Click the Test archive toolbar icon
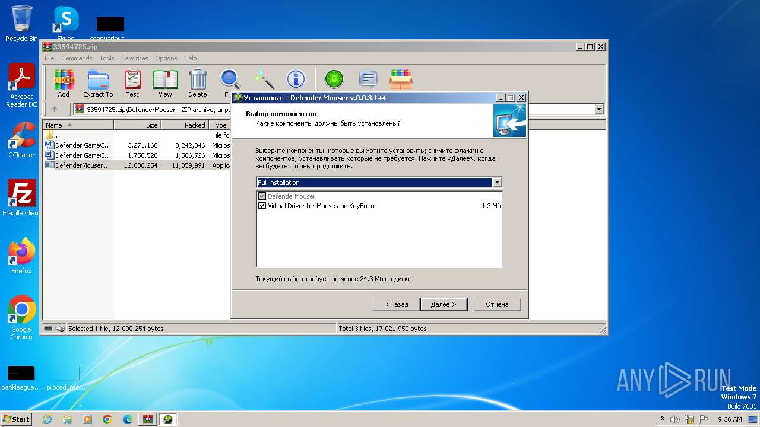The width and height of the screenshot is (760, 427). tap(132, 82)
